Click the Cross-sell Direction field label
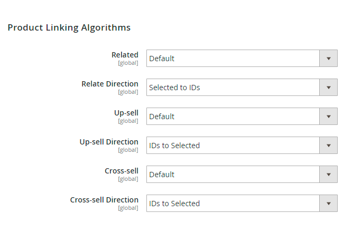 [x=104, y=200]
